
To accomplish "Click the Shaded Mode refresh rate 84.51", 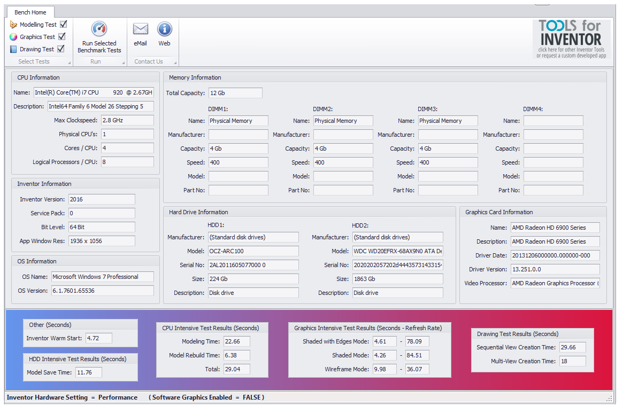I will click(x=417, y=355).
